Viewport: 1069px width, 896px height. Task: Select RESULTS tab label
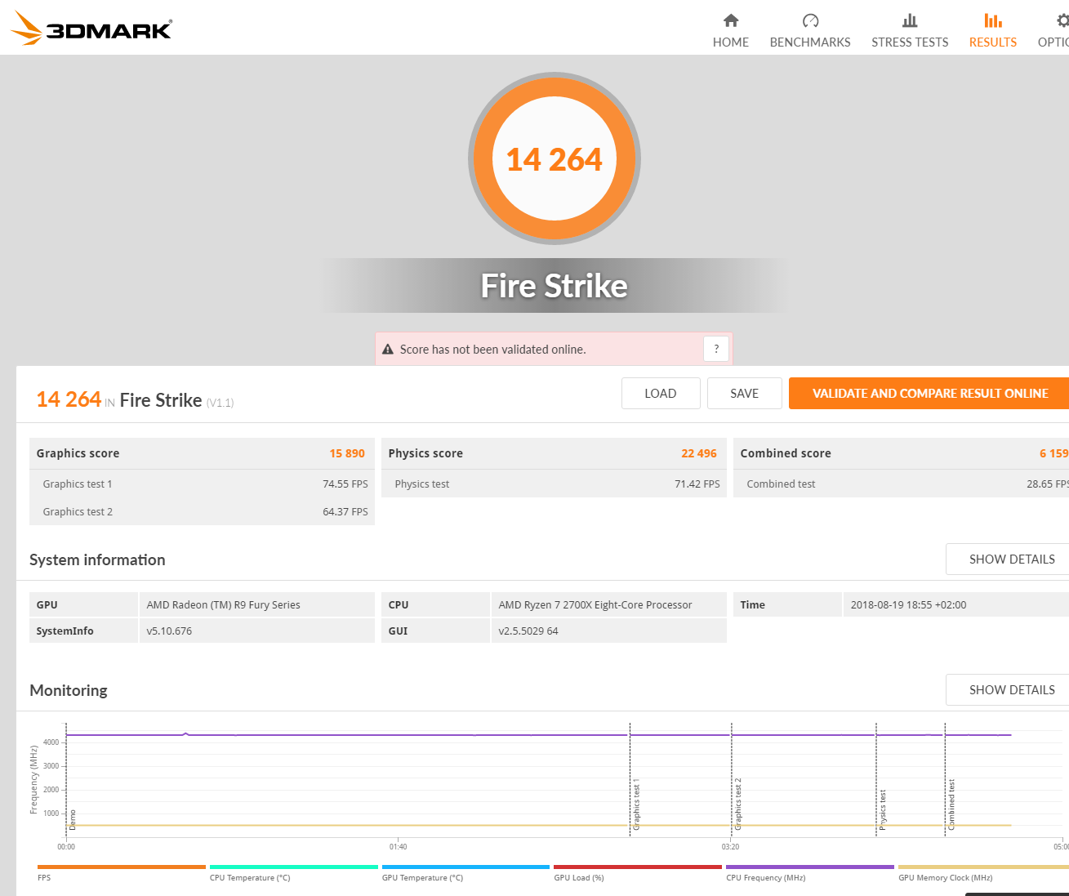tap(993, 42)
